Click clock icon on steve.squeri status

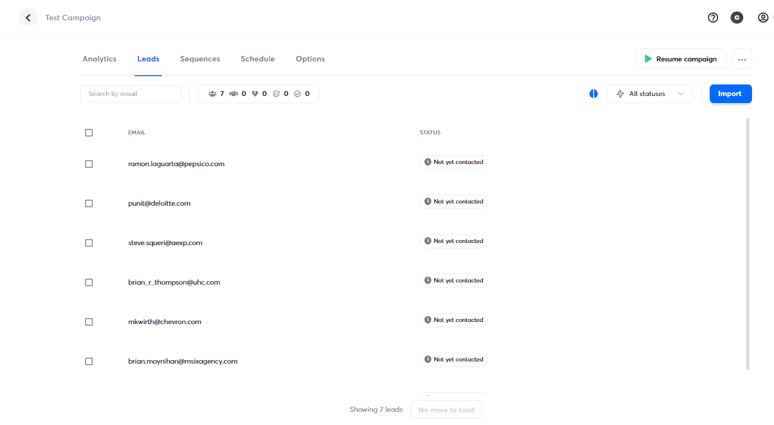pyautogui.click(x=428, y=241)
